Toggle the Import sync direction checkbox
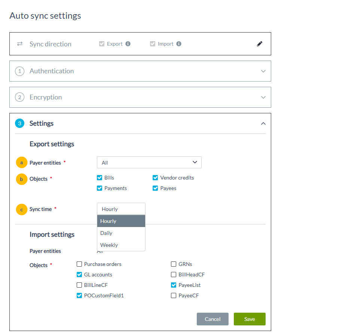Image resolution: width=352 pixels, height=334 pixels. 153,44
